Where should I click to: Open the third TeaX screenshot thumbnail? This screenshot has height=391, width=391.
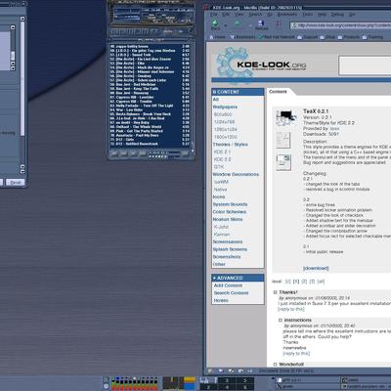(x=283, y=162)
